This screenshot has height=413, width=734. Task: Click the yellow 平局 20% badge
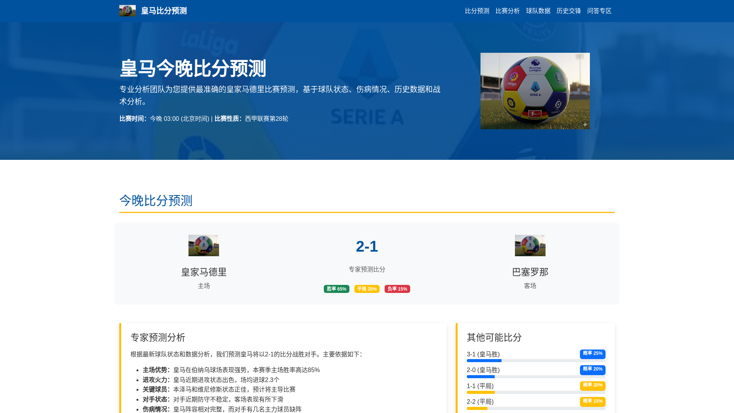click(x=367, y=289)
